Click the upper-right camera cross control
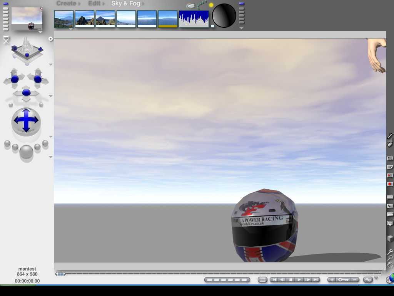394x296 pixels. point(38,79)
